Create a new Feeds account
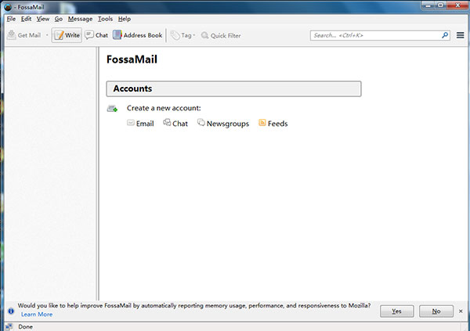 (x=273, y=124)
